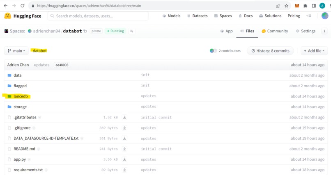The height and width of the screenshot is (175, 331).
Task: Toggle the browser side panel icon
Action: pyautogui.click(x=314, y=6)
